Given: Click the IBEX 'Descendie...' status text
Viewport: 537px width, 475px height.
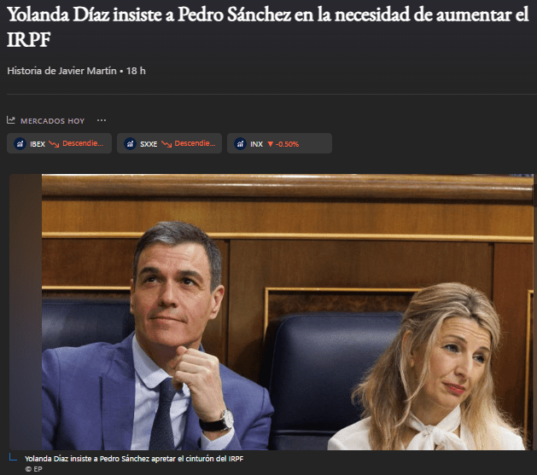Looking at the screenshot, I should 83,143.
